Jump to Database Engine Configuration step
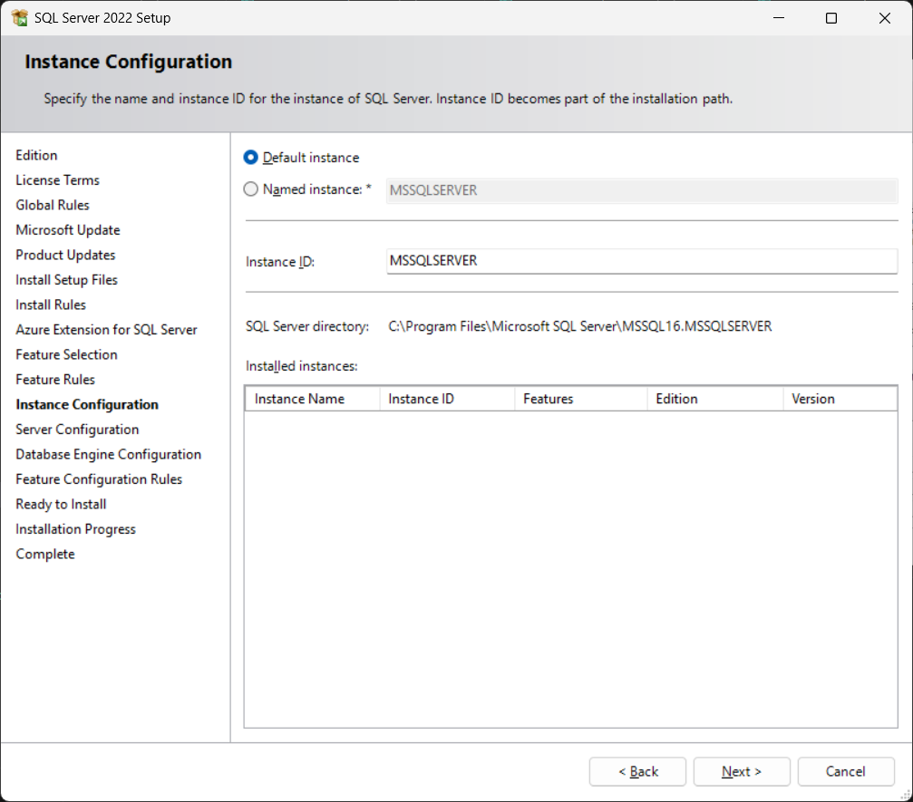The image size is (913, 802). (x=108, y=454)
